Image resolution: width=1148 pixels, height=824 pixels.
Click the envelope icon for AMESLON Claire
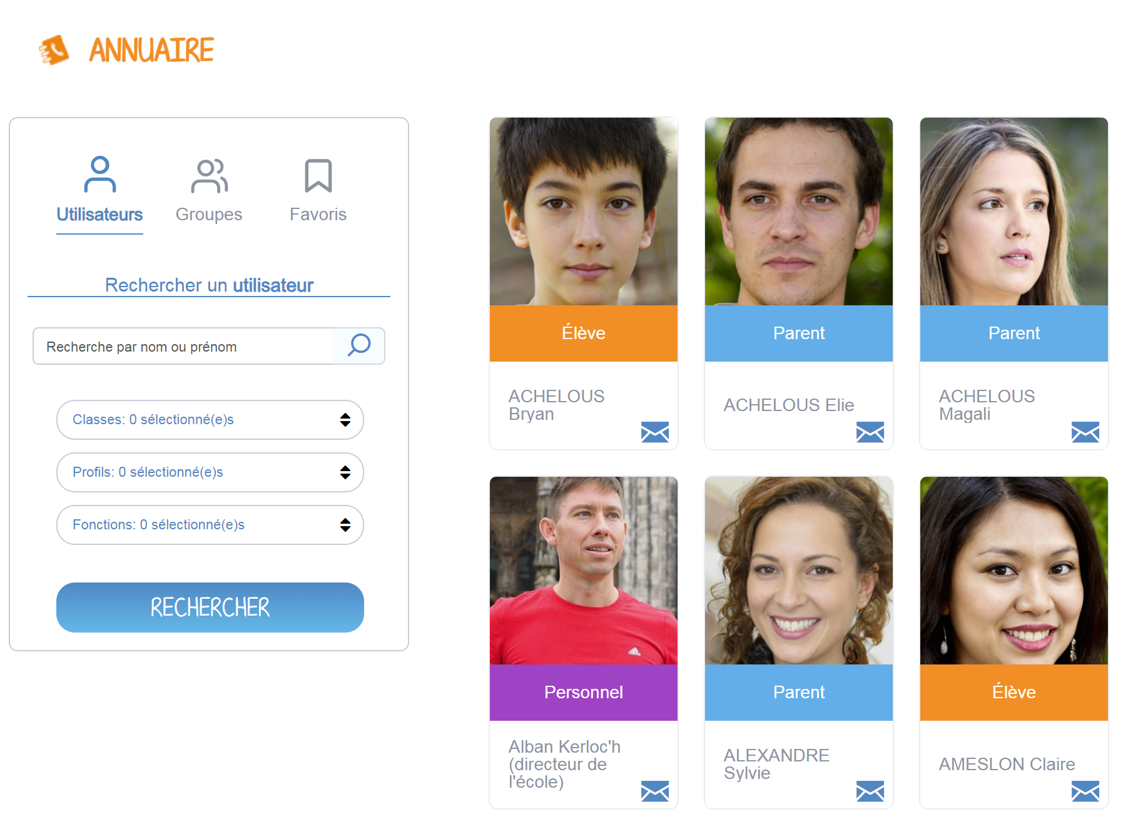click(x=1085, y=791)
